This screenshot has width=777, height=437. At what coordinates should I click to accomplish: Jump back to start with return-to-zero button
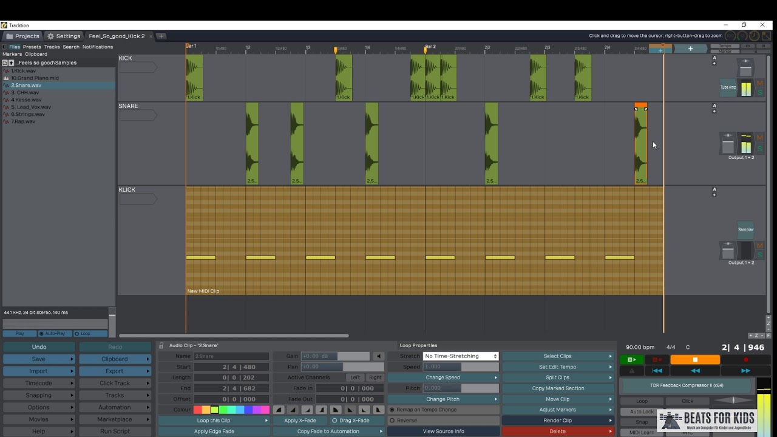pyautogui.click(x=657, y=370)
